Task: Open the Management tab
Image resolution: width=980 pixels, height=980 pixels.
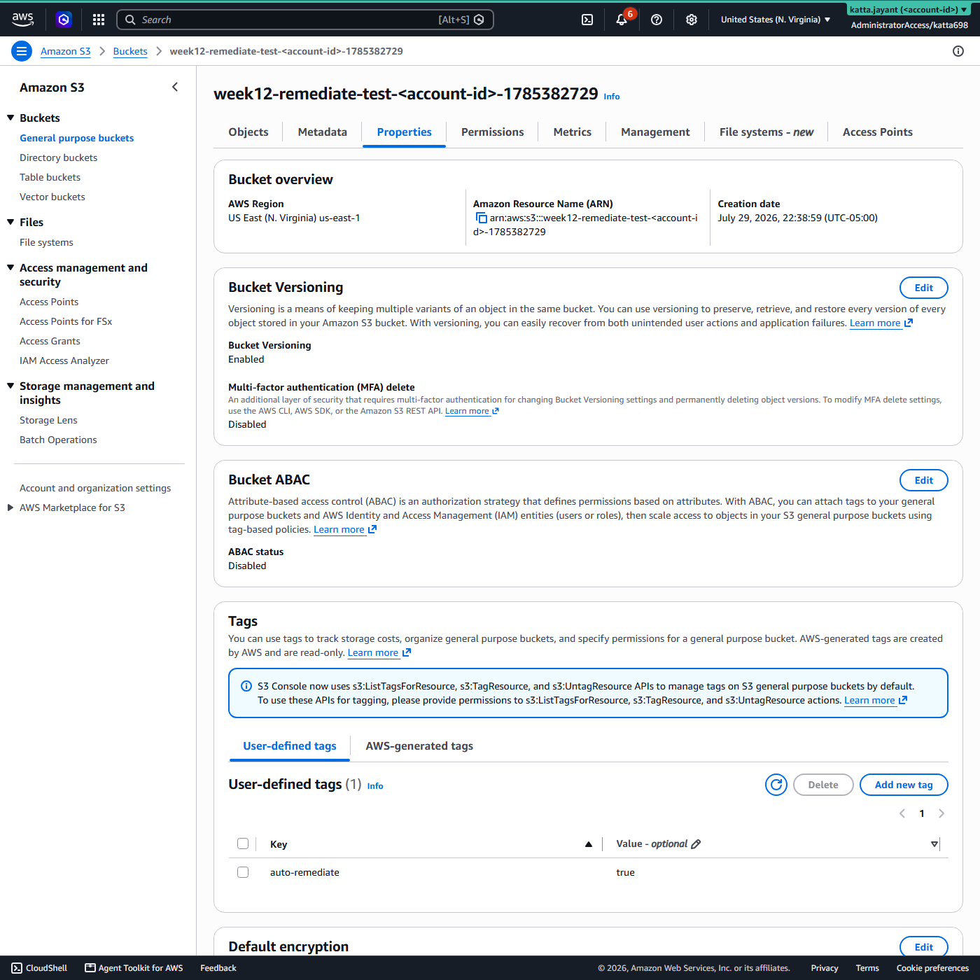Action: pyautogui.click(x=655, y=132)
